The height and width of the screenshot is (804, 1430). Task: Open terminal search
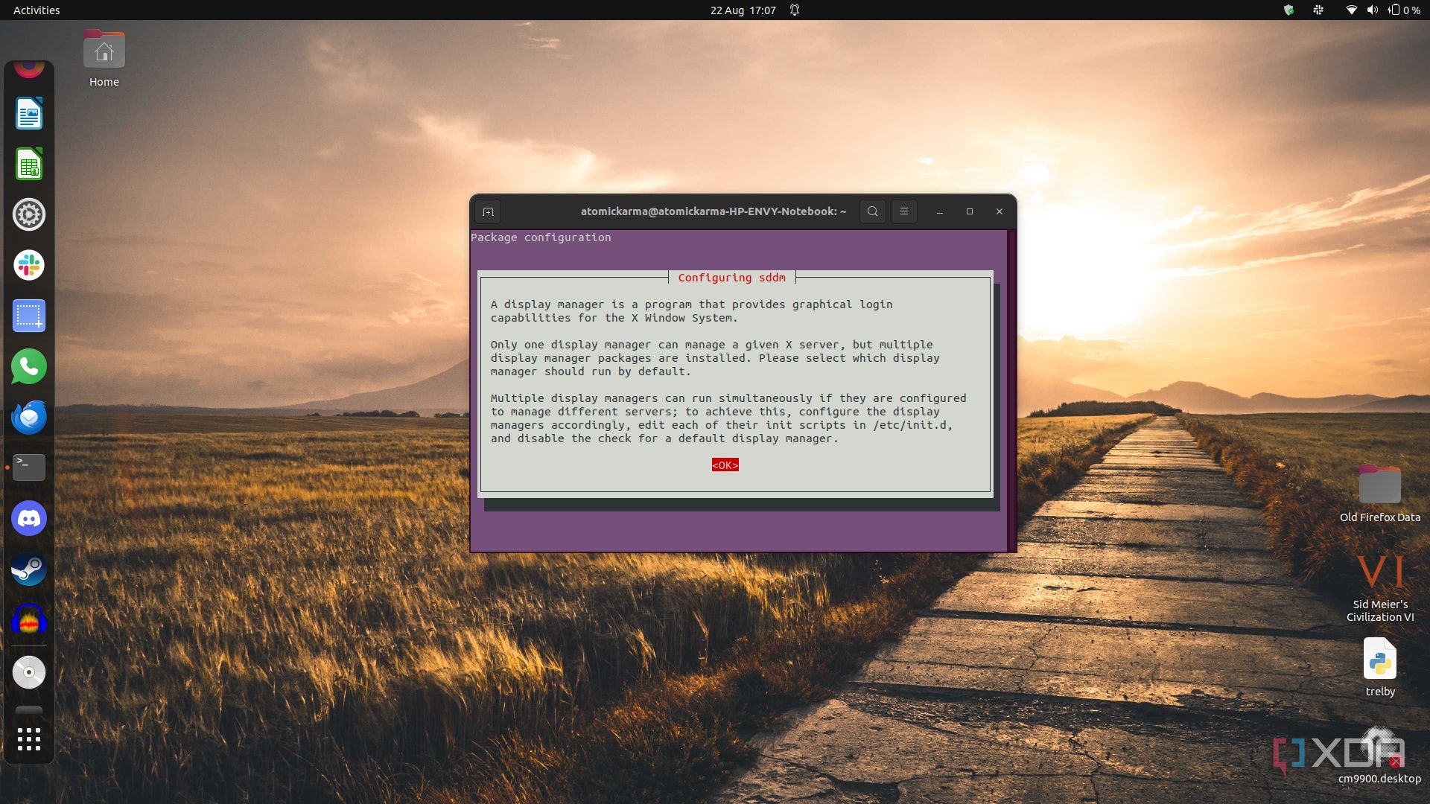(x=872, y=211)
